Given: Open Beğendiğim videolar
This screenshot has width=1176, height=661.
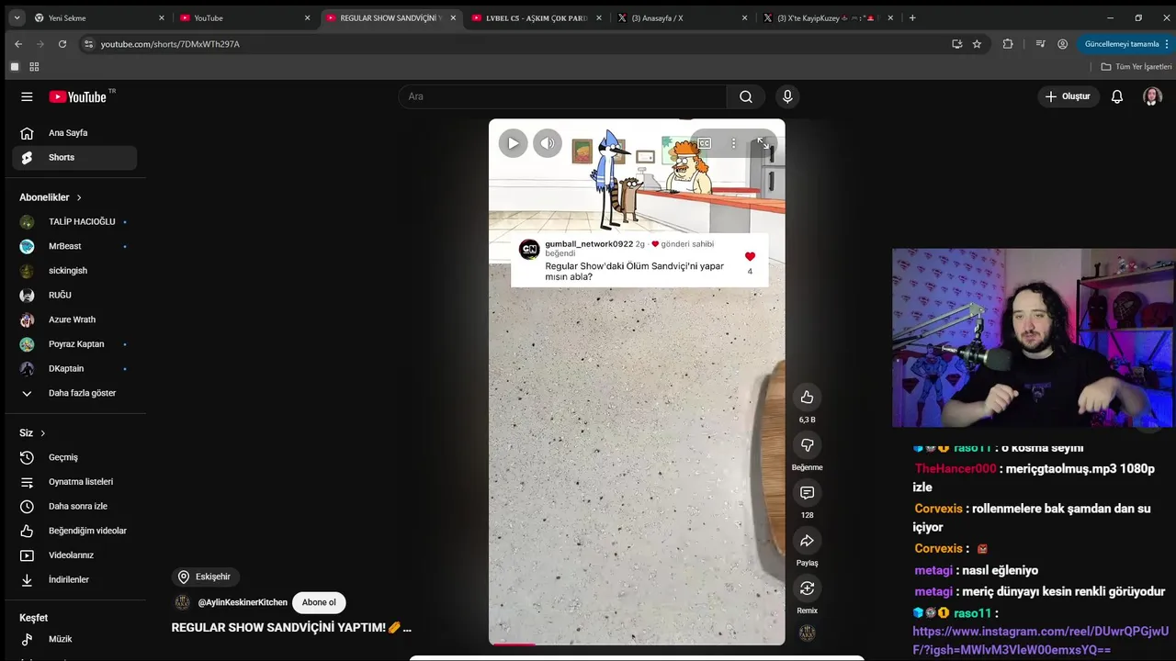Looking at the screenshot, I should click(x=74, y=531).
